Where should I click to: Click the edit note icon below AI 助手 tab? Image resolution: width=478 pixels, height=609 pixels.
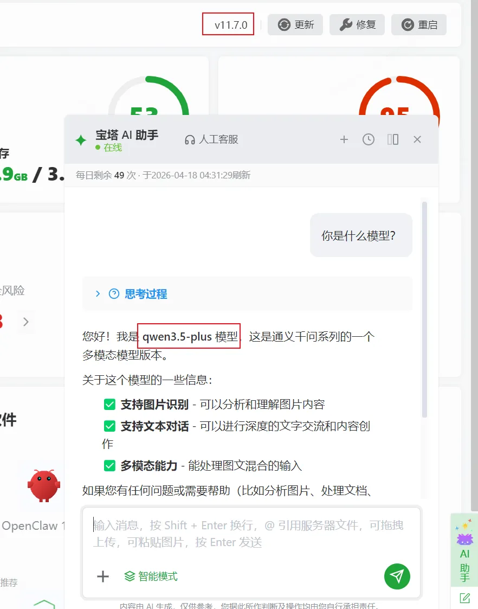click(464, 598)
